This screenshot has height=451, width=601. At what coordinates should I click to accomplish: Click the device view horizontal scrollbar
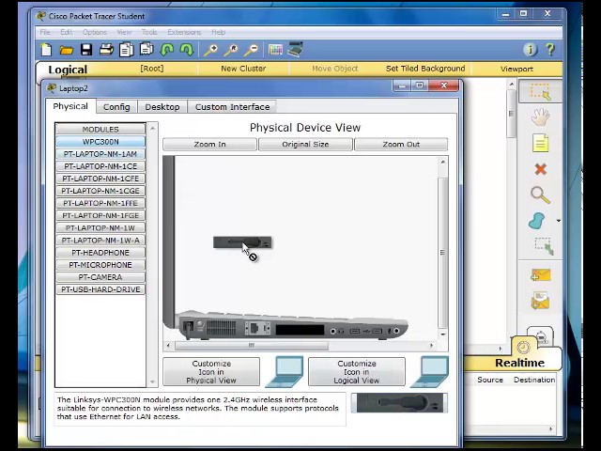pyautogui.click(x=251, y=346)
